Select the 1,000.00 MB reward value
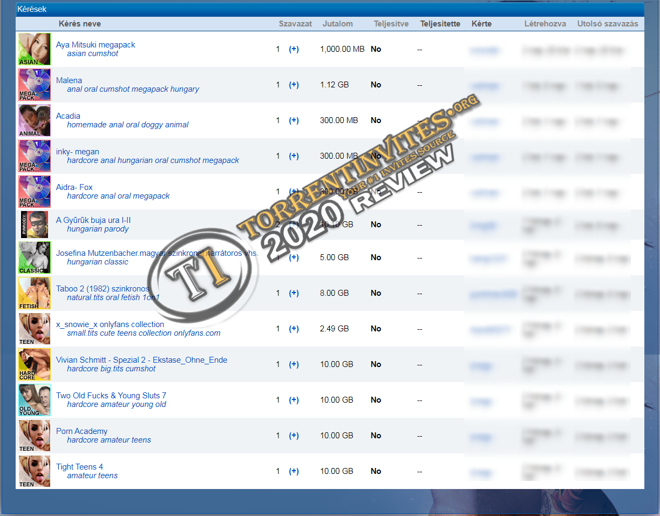The width and height of the screenshot is (660, 516). (342, 49)
